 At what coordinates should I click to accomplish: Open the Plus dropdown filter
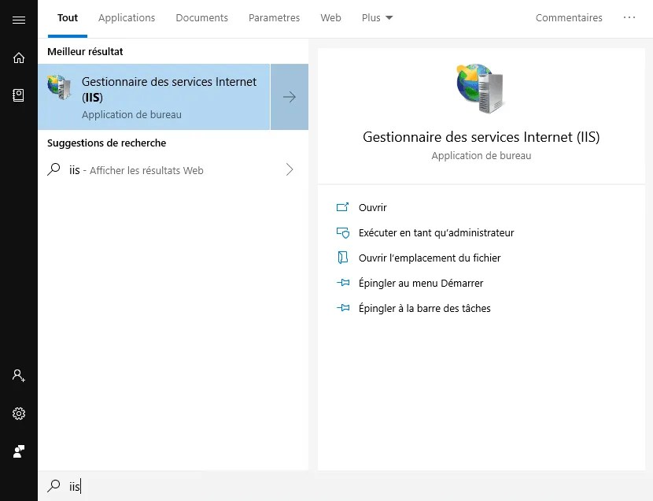[377, 17]
